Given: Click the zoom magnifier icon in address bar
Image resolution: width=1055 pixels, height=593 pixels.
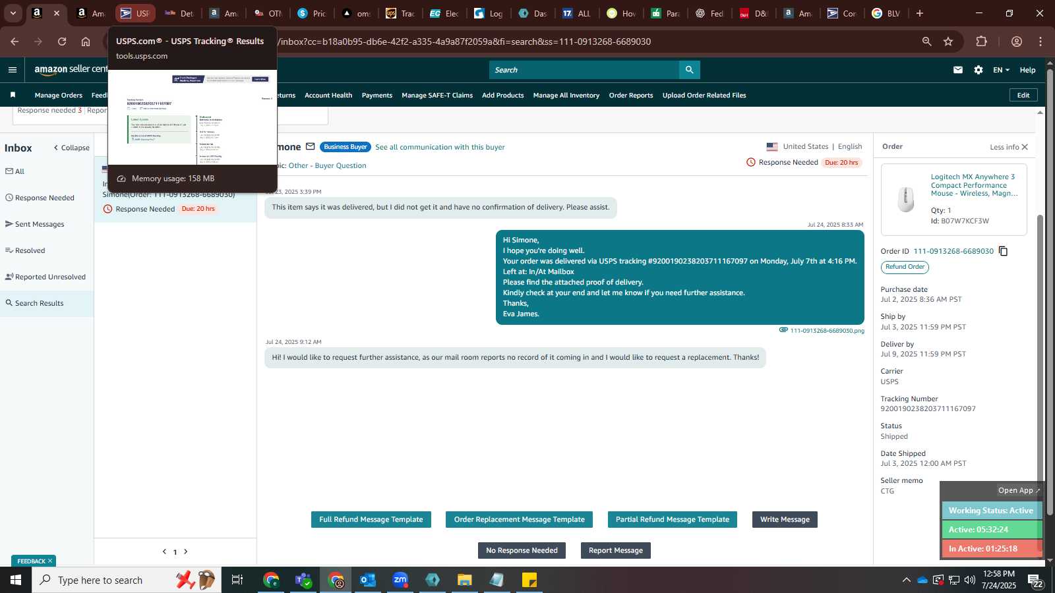Looking at the screenshot, I should tap(926, 42).
